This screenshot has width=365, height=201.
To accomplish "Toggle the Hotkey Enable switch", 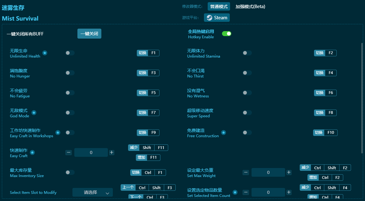I will pyautogui.click(x=227, y=34).
